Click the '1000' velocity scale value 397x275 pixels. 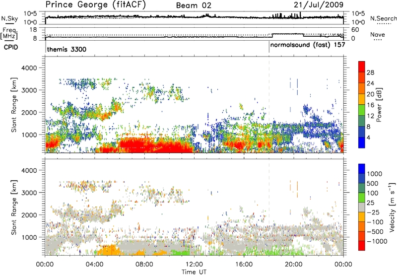pos(375,174)
